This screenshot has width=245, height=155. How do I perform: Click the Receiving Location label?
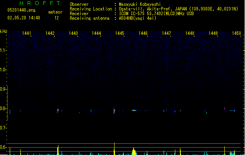point(91,9)
